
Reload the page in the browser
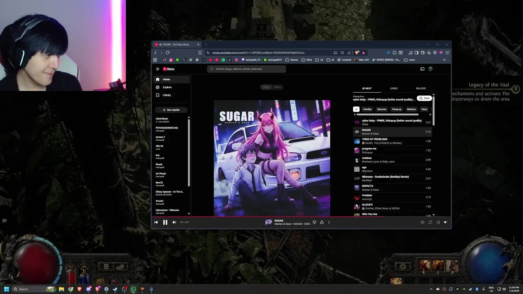click(x=168, y=53)
